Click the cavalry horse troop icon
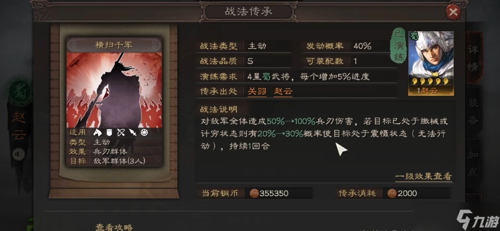 point(97,132)
